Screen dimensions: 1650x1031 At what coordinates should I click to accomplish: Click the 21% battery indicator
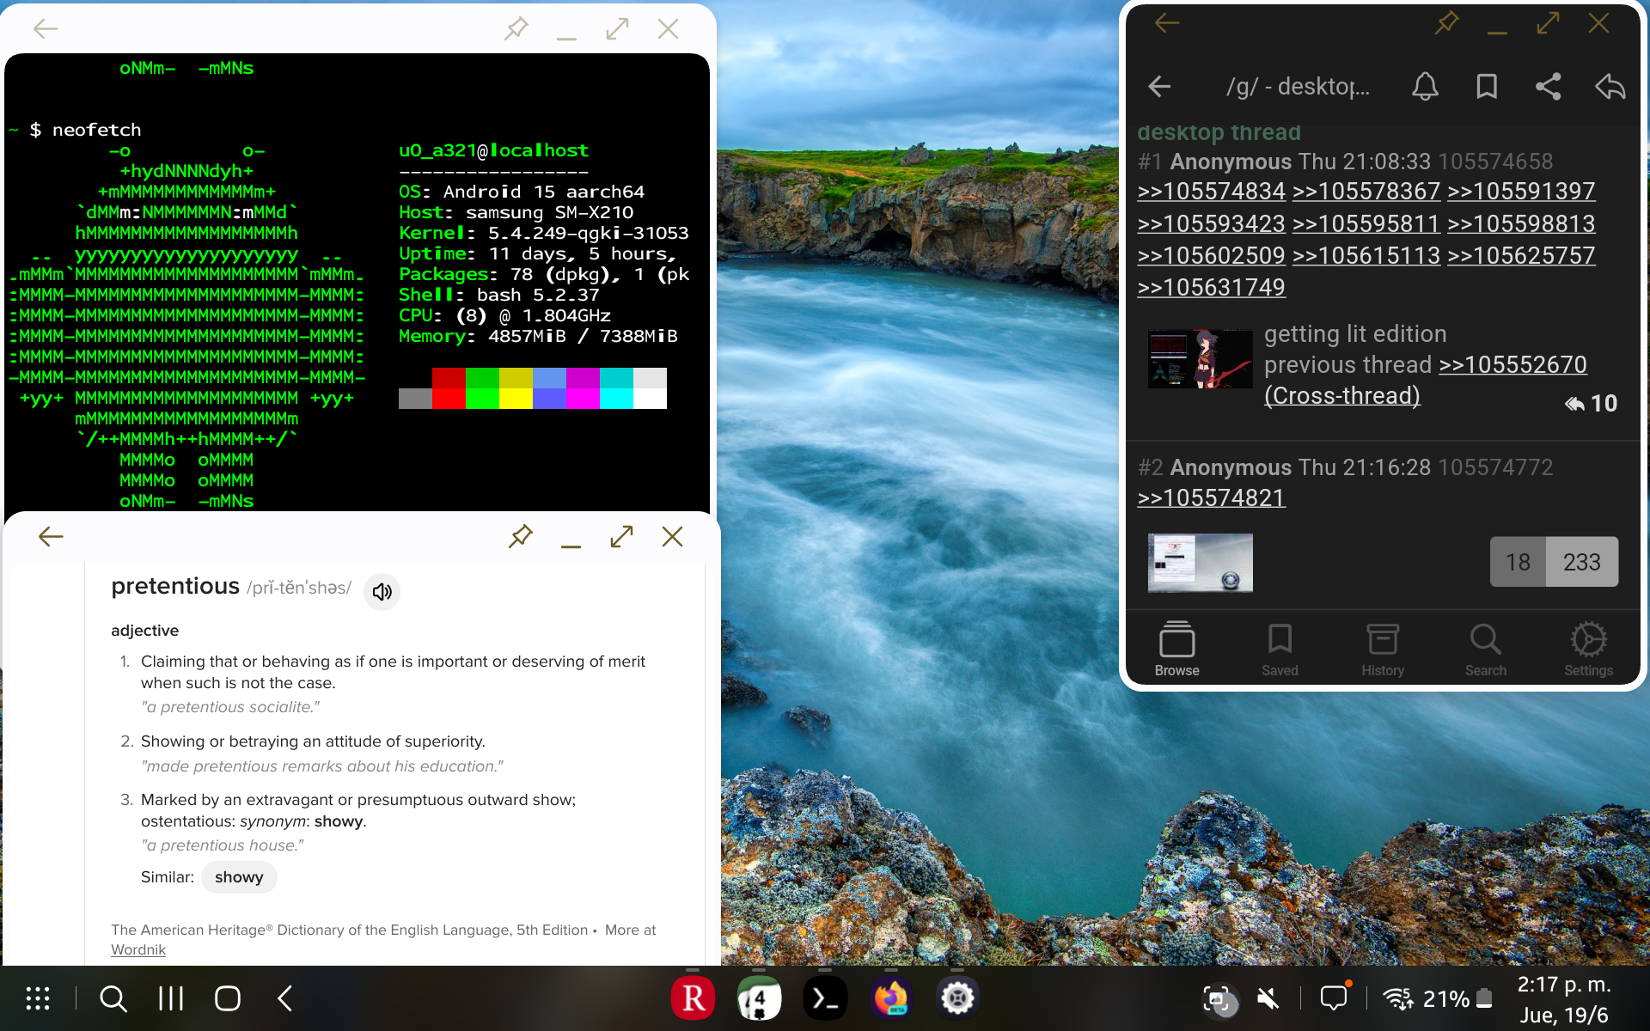point(1457,998)
